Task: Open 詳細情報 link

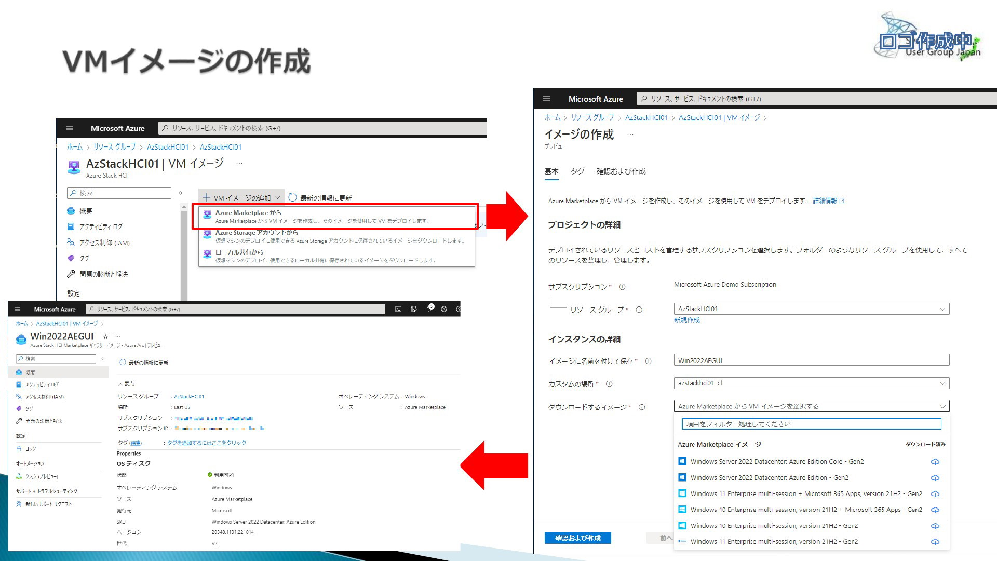Action: pyautogui.click(x=828, y=201)
